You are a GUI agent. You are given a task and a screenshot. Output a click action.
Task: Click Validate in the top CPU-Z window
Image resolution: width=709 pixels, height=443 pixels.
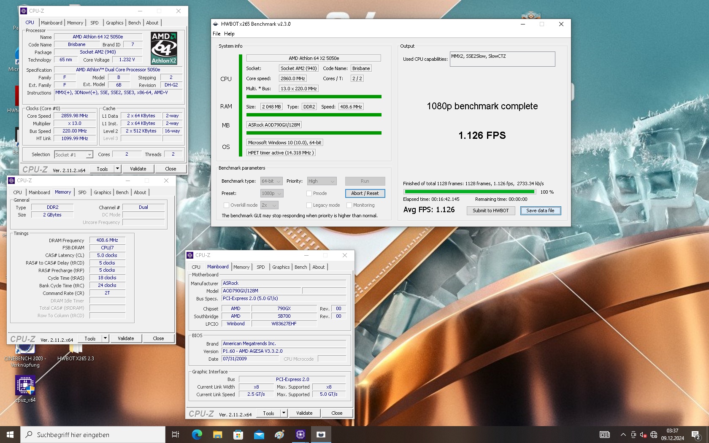(138, 169)
